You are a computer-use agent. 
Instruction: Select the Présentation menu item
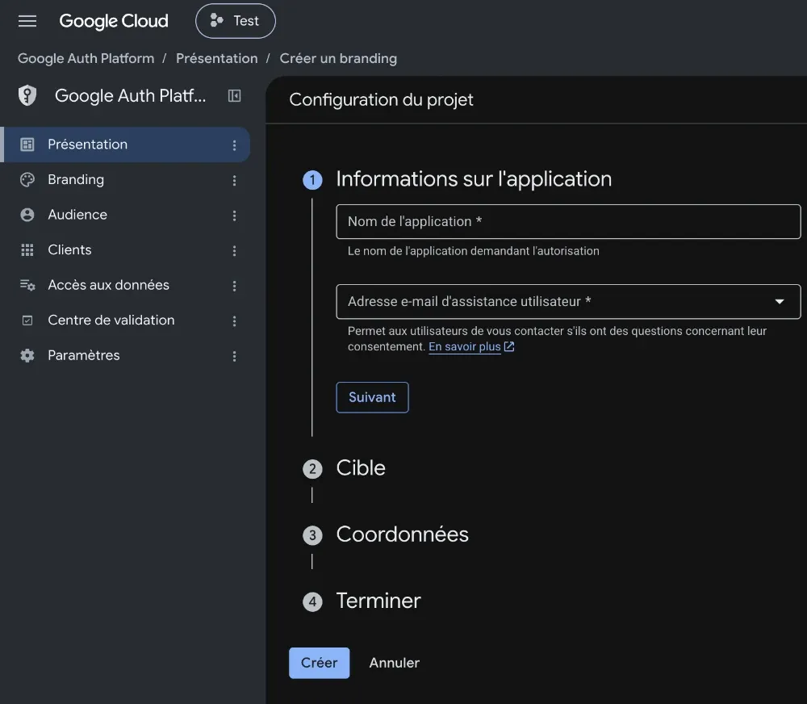(127, 145)
